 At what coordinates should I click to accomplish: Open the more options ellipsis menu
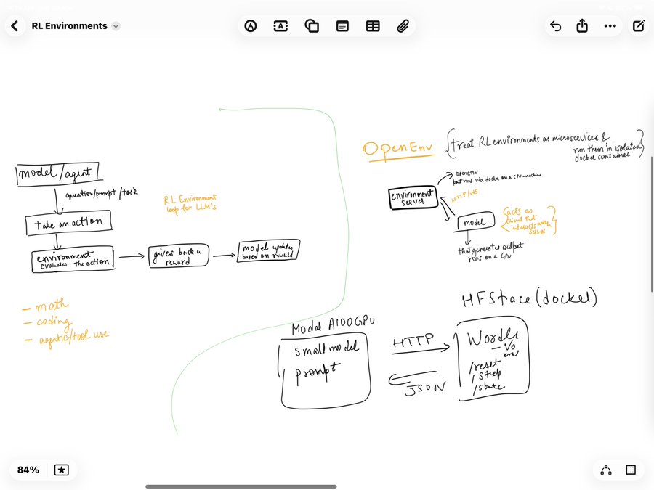tap(610, 26)
